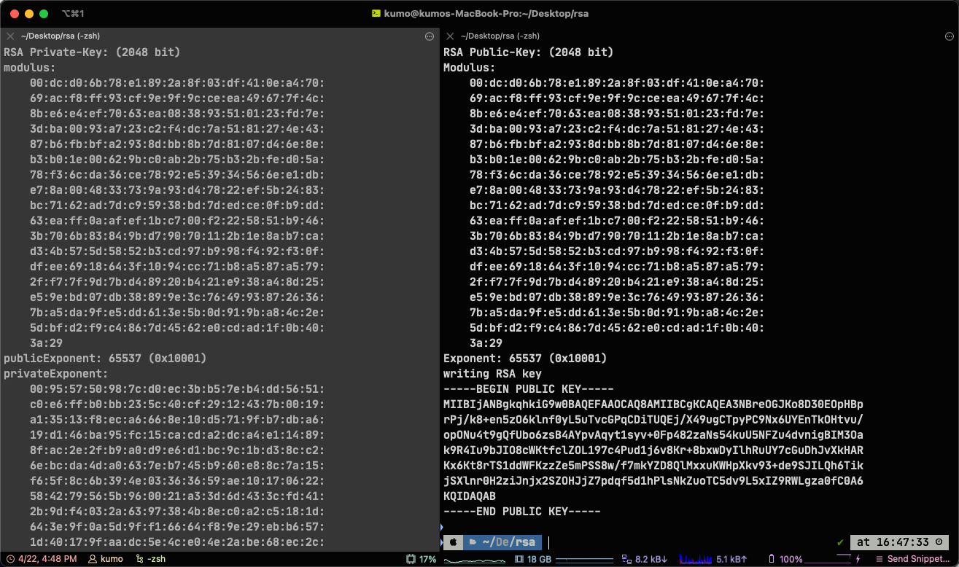Click the memory icon beside 18 GB

519,559
